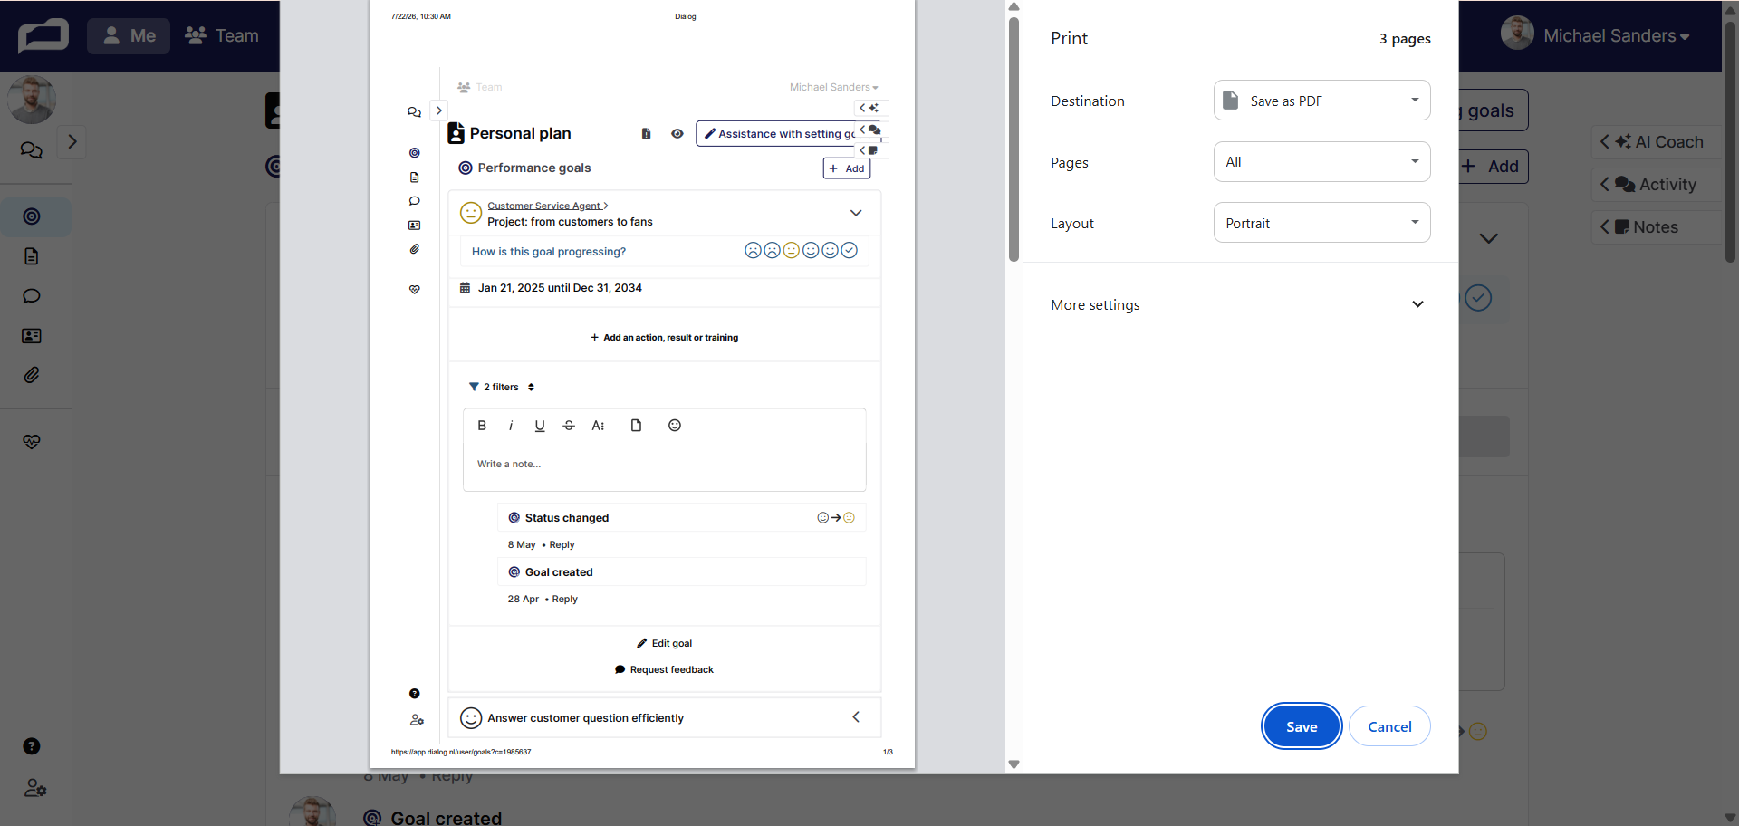Open the Layout Portrait dropdown
Viewport: 1739px width, 826px height.
1321,223
